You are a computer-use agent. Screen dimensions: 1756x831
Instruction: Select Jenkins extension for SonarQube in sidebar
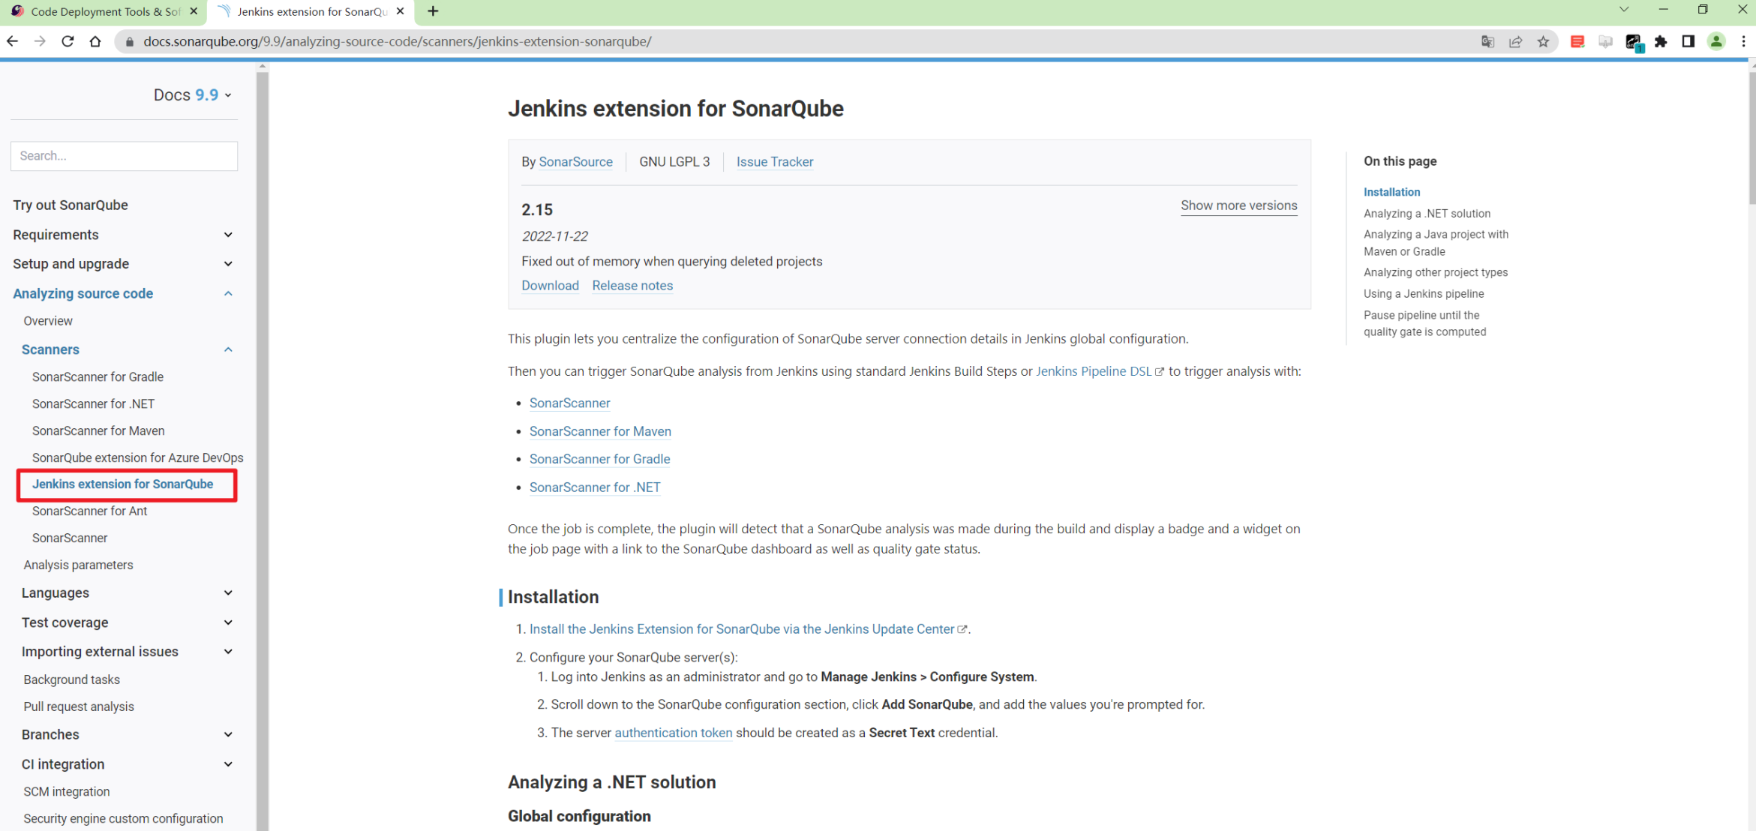tap(122, 484)
